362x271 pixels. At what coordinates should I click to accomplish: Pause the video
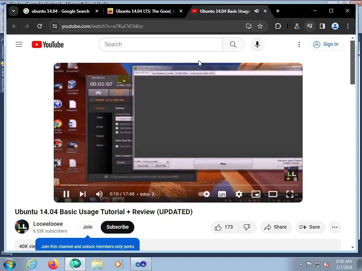[x=66, y=194]
